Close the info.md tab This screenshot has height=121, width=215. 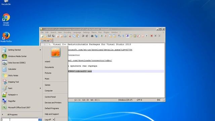tap(51, 41)
